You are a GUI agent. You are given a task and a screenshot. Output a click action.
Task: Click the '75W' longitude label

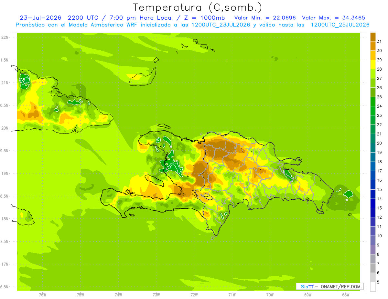pos(81,295)
